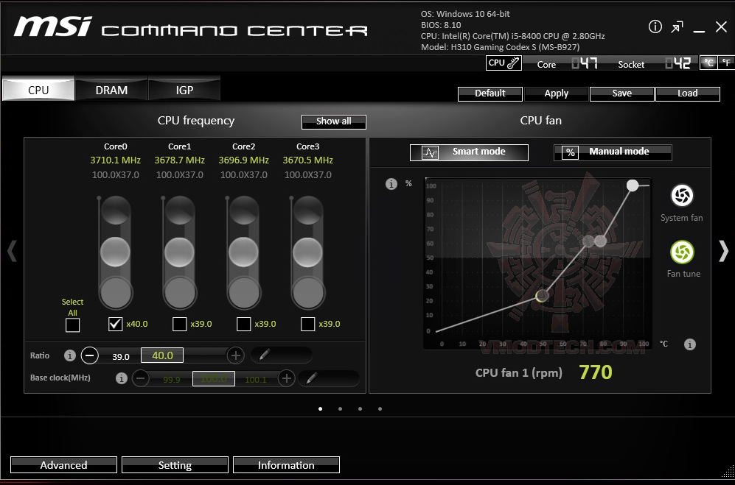Viewport: 735px width, 485px height.
Task: Close the Command Center window
Action: pos(721,27)
